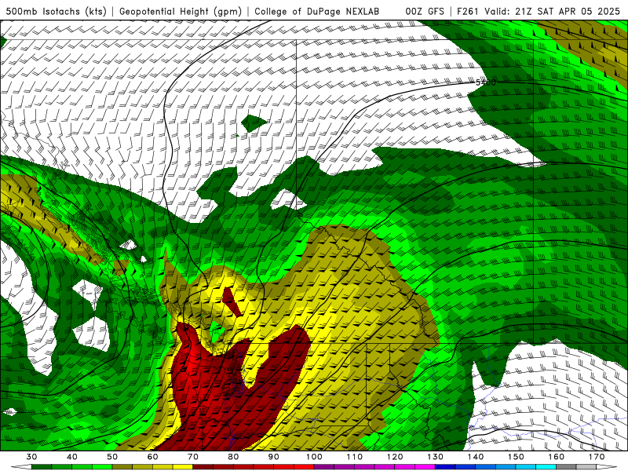
Task: Click the 'Geopotential Height (gpm)' header text
Action: [181, 11]
